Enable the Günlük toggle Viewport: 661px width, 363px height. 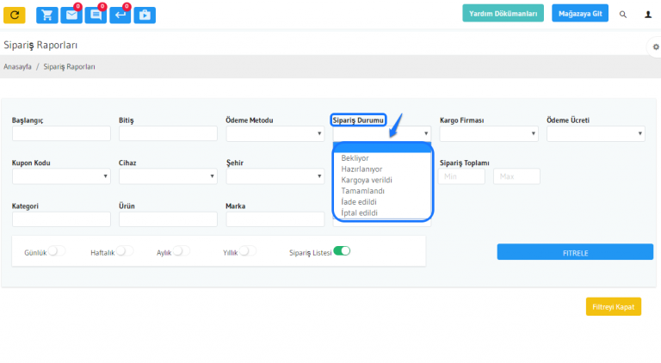pyautogui.click(x=57, y=251)
